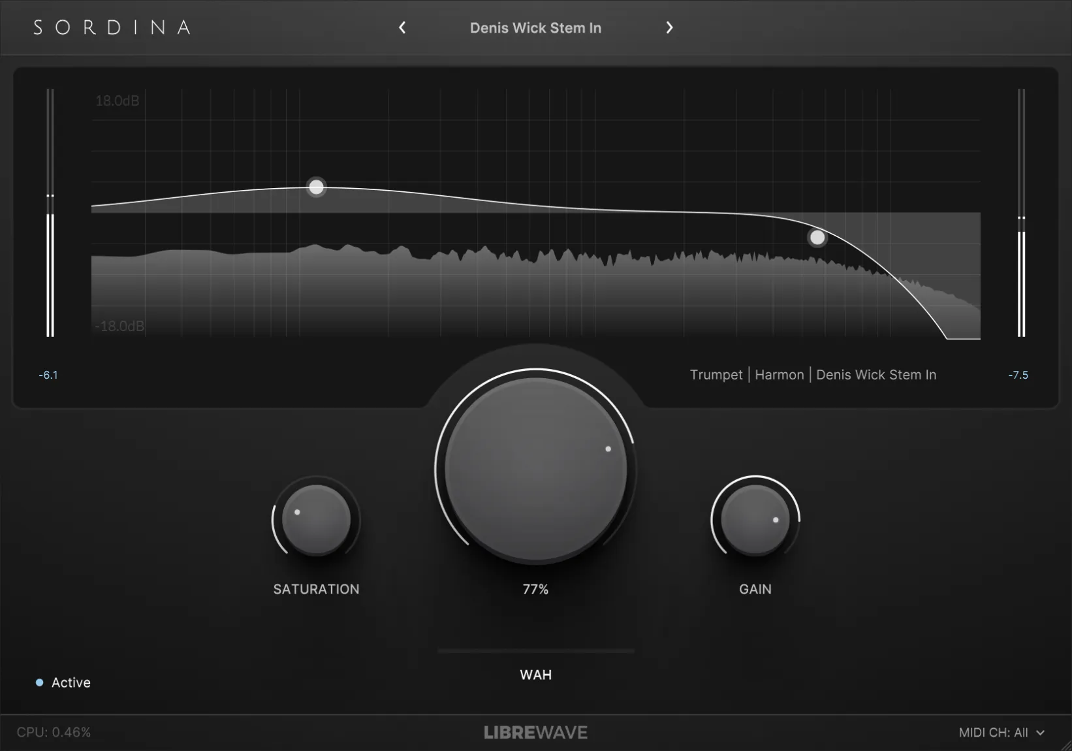
Task: Open the MIDI CH: All dropdown
Action: click(x=1002, y=733)
